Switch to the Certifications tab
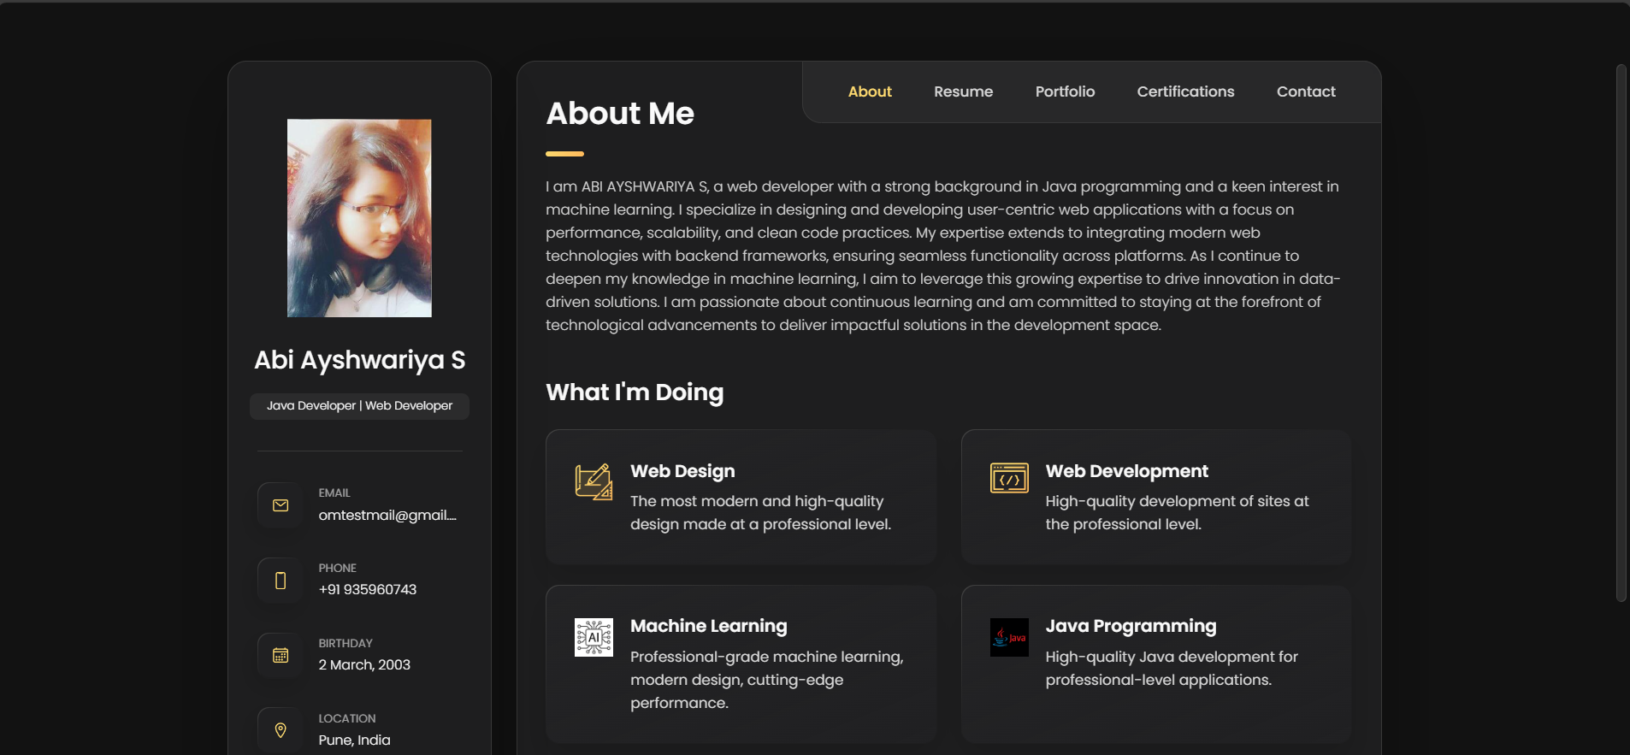This screenshot has height=755, width=1630. click(1185, 91)
